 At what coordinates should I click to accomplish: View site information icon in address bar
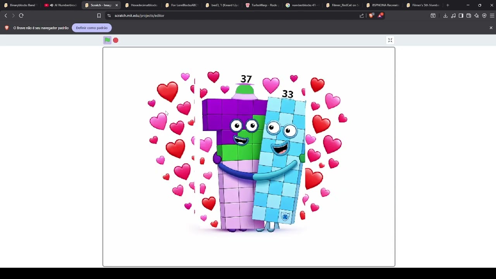[109, 15]
